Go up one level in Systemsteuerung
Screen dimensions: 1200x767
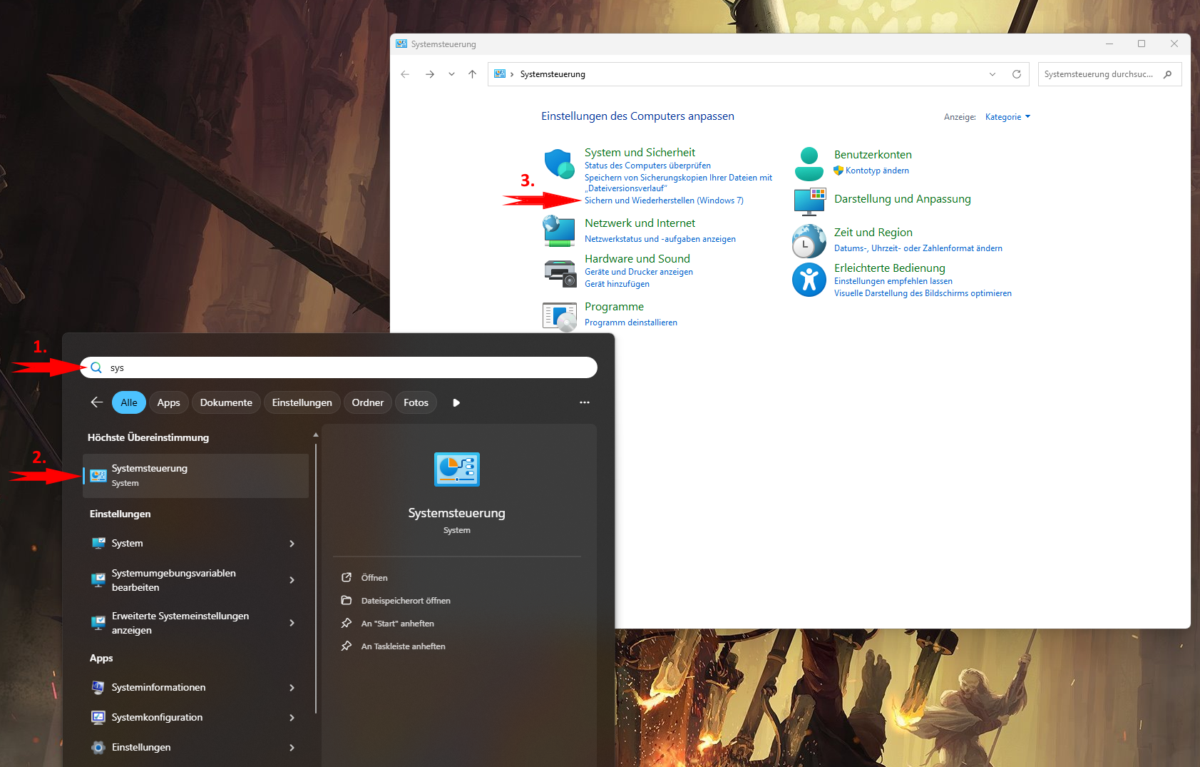pos(472,74)
